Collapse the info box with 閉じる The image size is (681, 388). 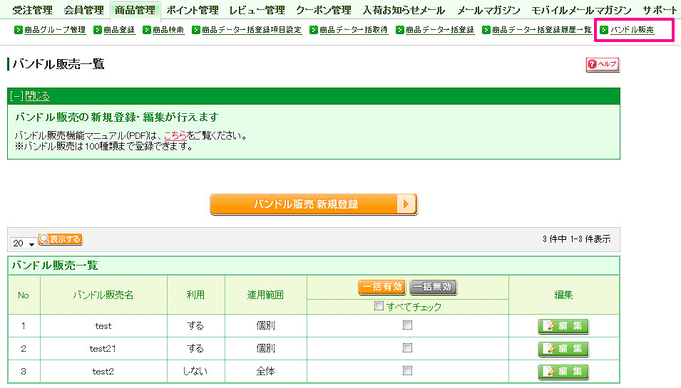pos(37,96)
